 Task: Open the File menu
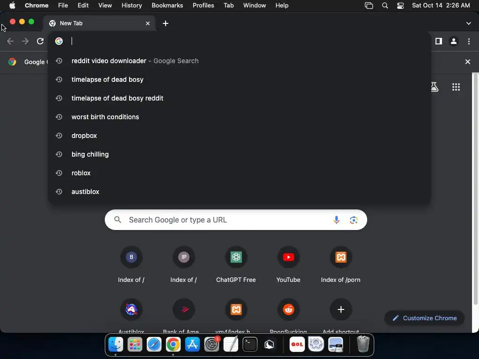(x=63, y=6)
